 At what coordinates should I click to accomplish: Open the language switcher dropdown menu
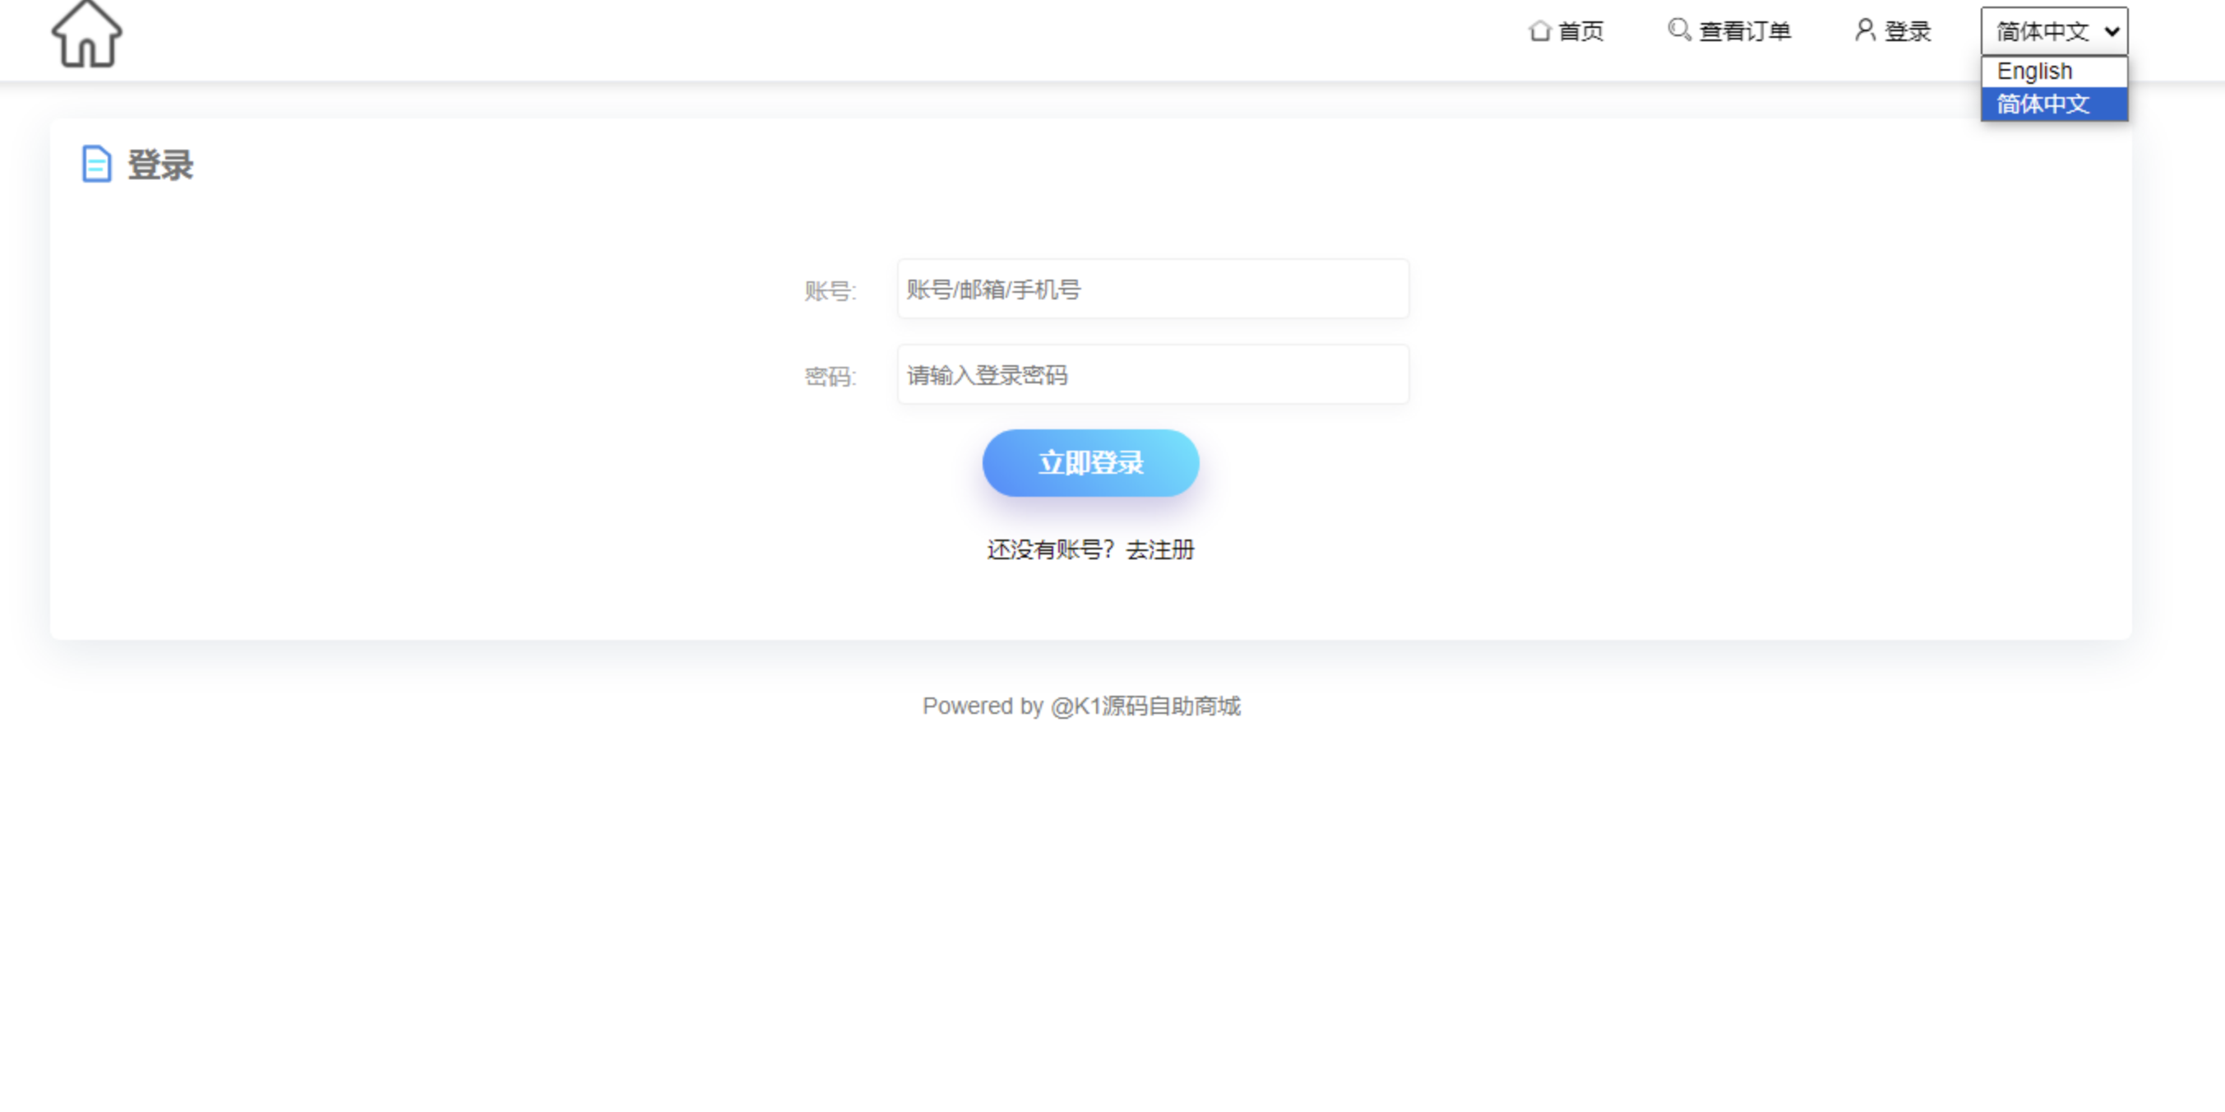click(x=2053, y=30)
